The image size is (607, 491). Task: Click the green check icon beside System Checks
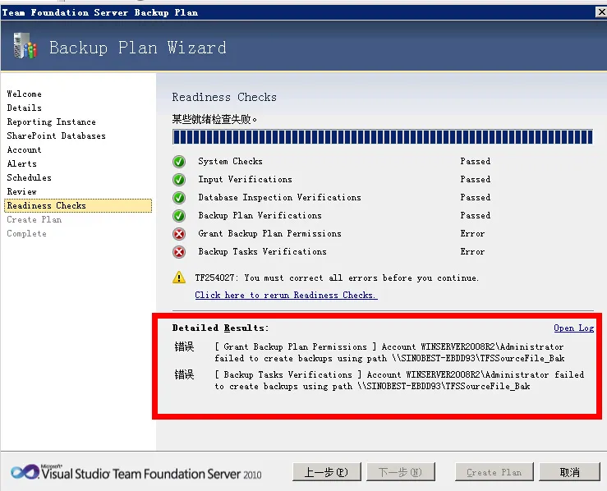pos(179,162)
